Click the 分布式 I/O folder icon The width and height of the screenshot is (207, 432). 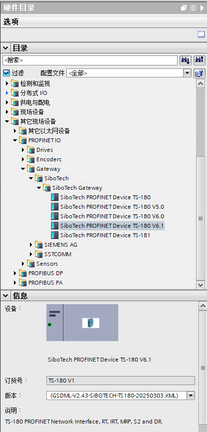15,93
